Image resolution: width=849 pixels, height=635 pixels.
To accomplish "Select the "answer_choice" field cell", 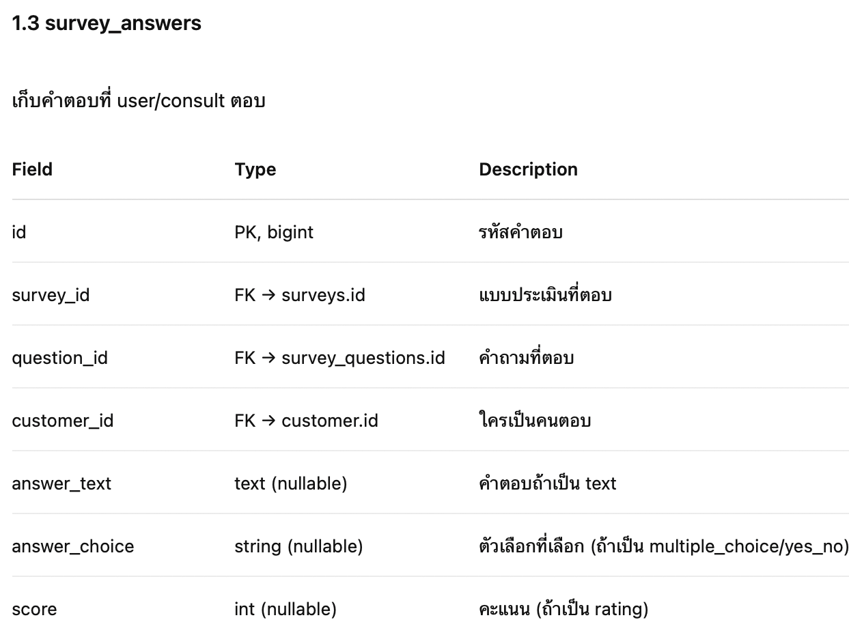I will click(x=73, y=546).
